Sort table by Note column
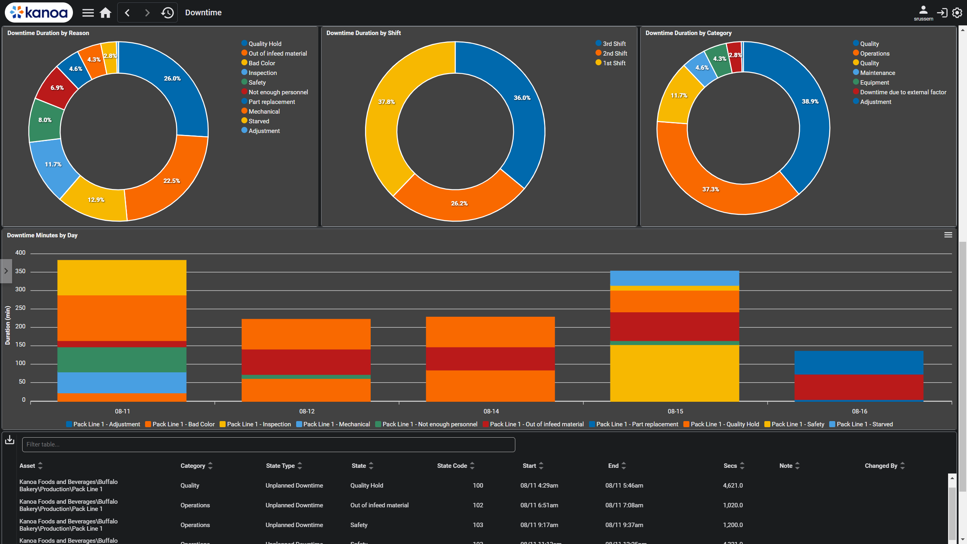Viewport: 967px width, 544px height. [x=790, y=466]
